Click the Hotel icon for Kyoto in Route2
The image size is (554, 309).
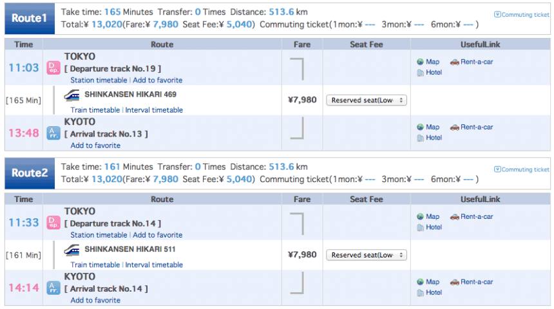click(x=420, y=292)
